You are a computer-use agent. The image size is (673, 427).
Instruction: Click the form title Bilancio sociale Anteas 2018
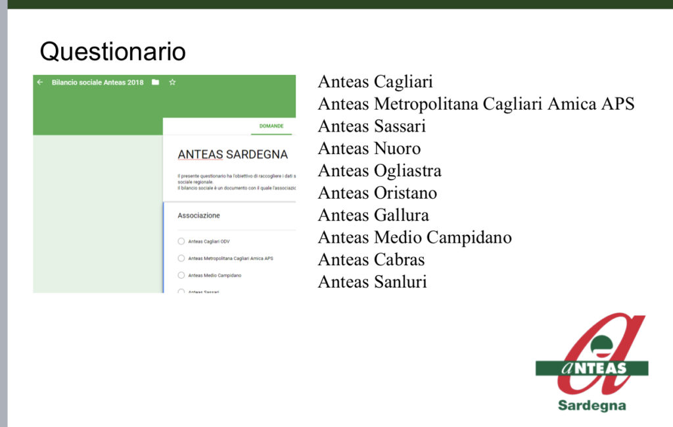click(x=97, y=82)
